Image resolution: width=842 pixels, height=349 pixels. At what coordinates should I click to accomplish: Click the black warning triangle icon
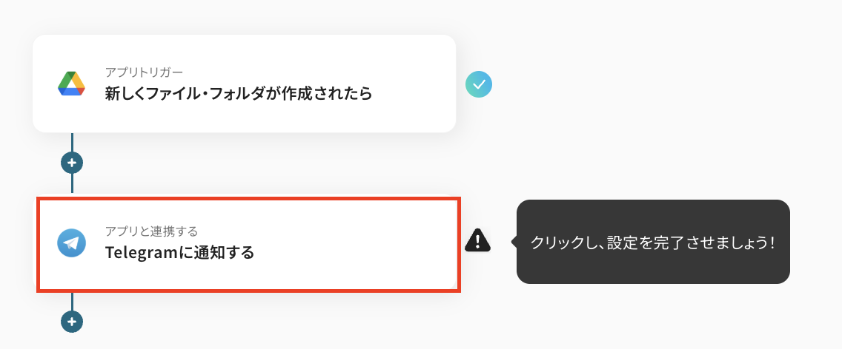[478, 240]
